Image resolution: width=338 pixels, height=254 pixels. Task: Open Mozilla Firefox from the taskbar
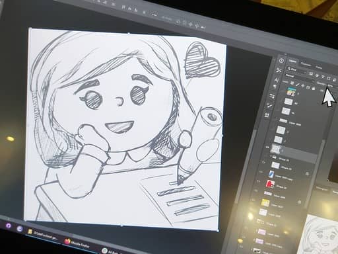click(77, 243)
